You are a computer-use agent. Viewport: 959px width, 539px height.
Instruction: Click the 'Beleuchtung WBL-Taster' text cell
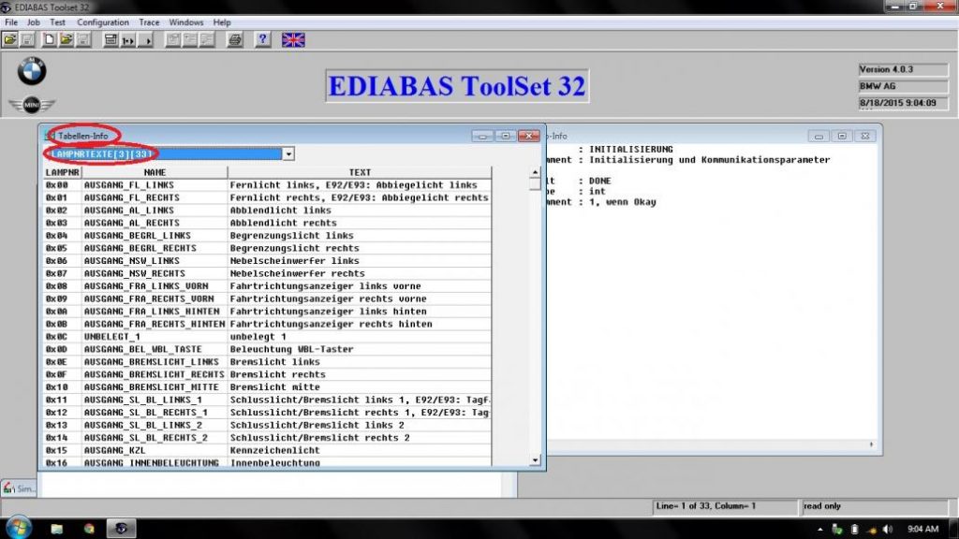(360, 350)
